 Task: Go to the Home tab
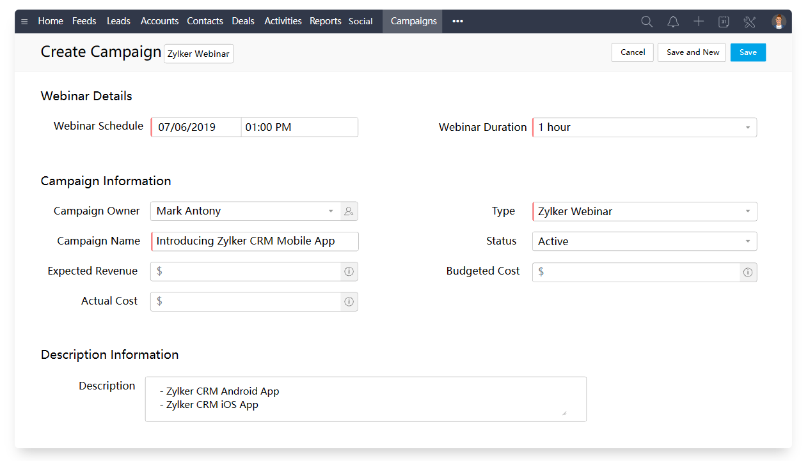[x=51, y=21]
